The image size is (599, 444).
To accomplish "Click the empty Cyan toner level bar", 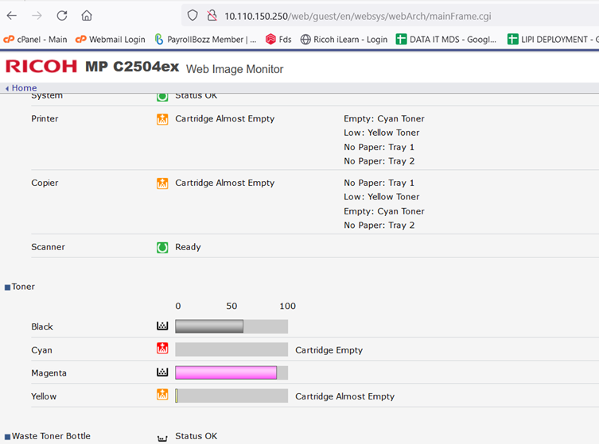I will (x=231, y=349).
